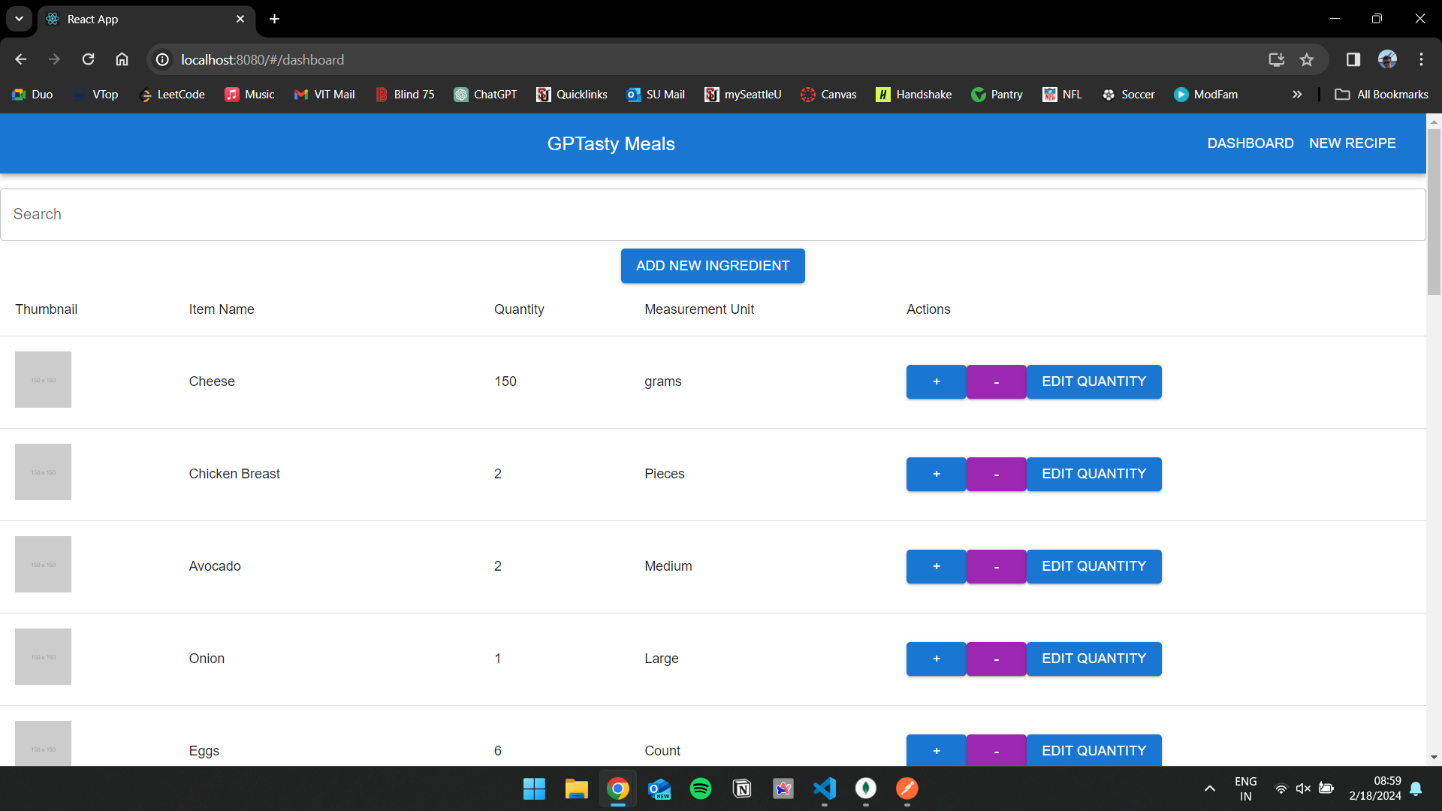The height and width of the screenshot is (811, 1442).
Task: Go to the NEW RECIPE page
Action: point(1352,143)
